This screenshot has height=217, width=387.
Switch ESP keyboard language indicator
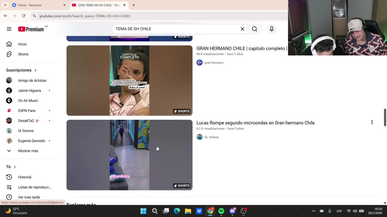[x=339, y=211]
